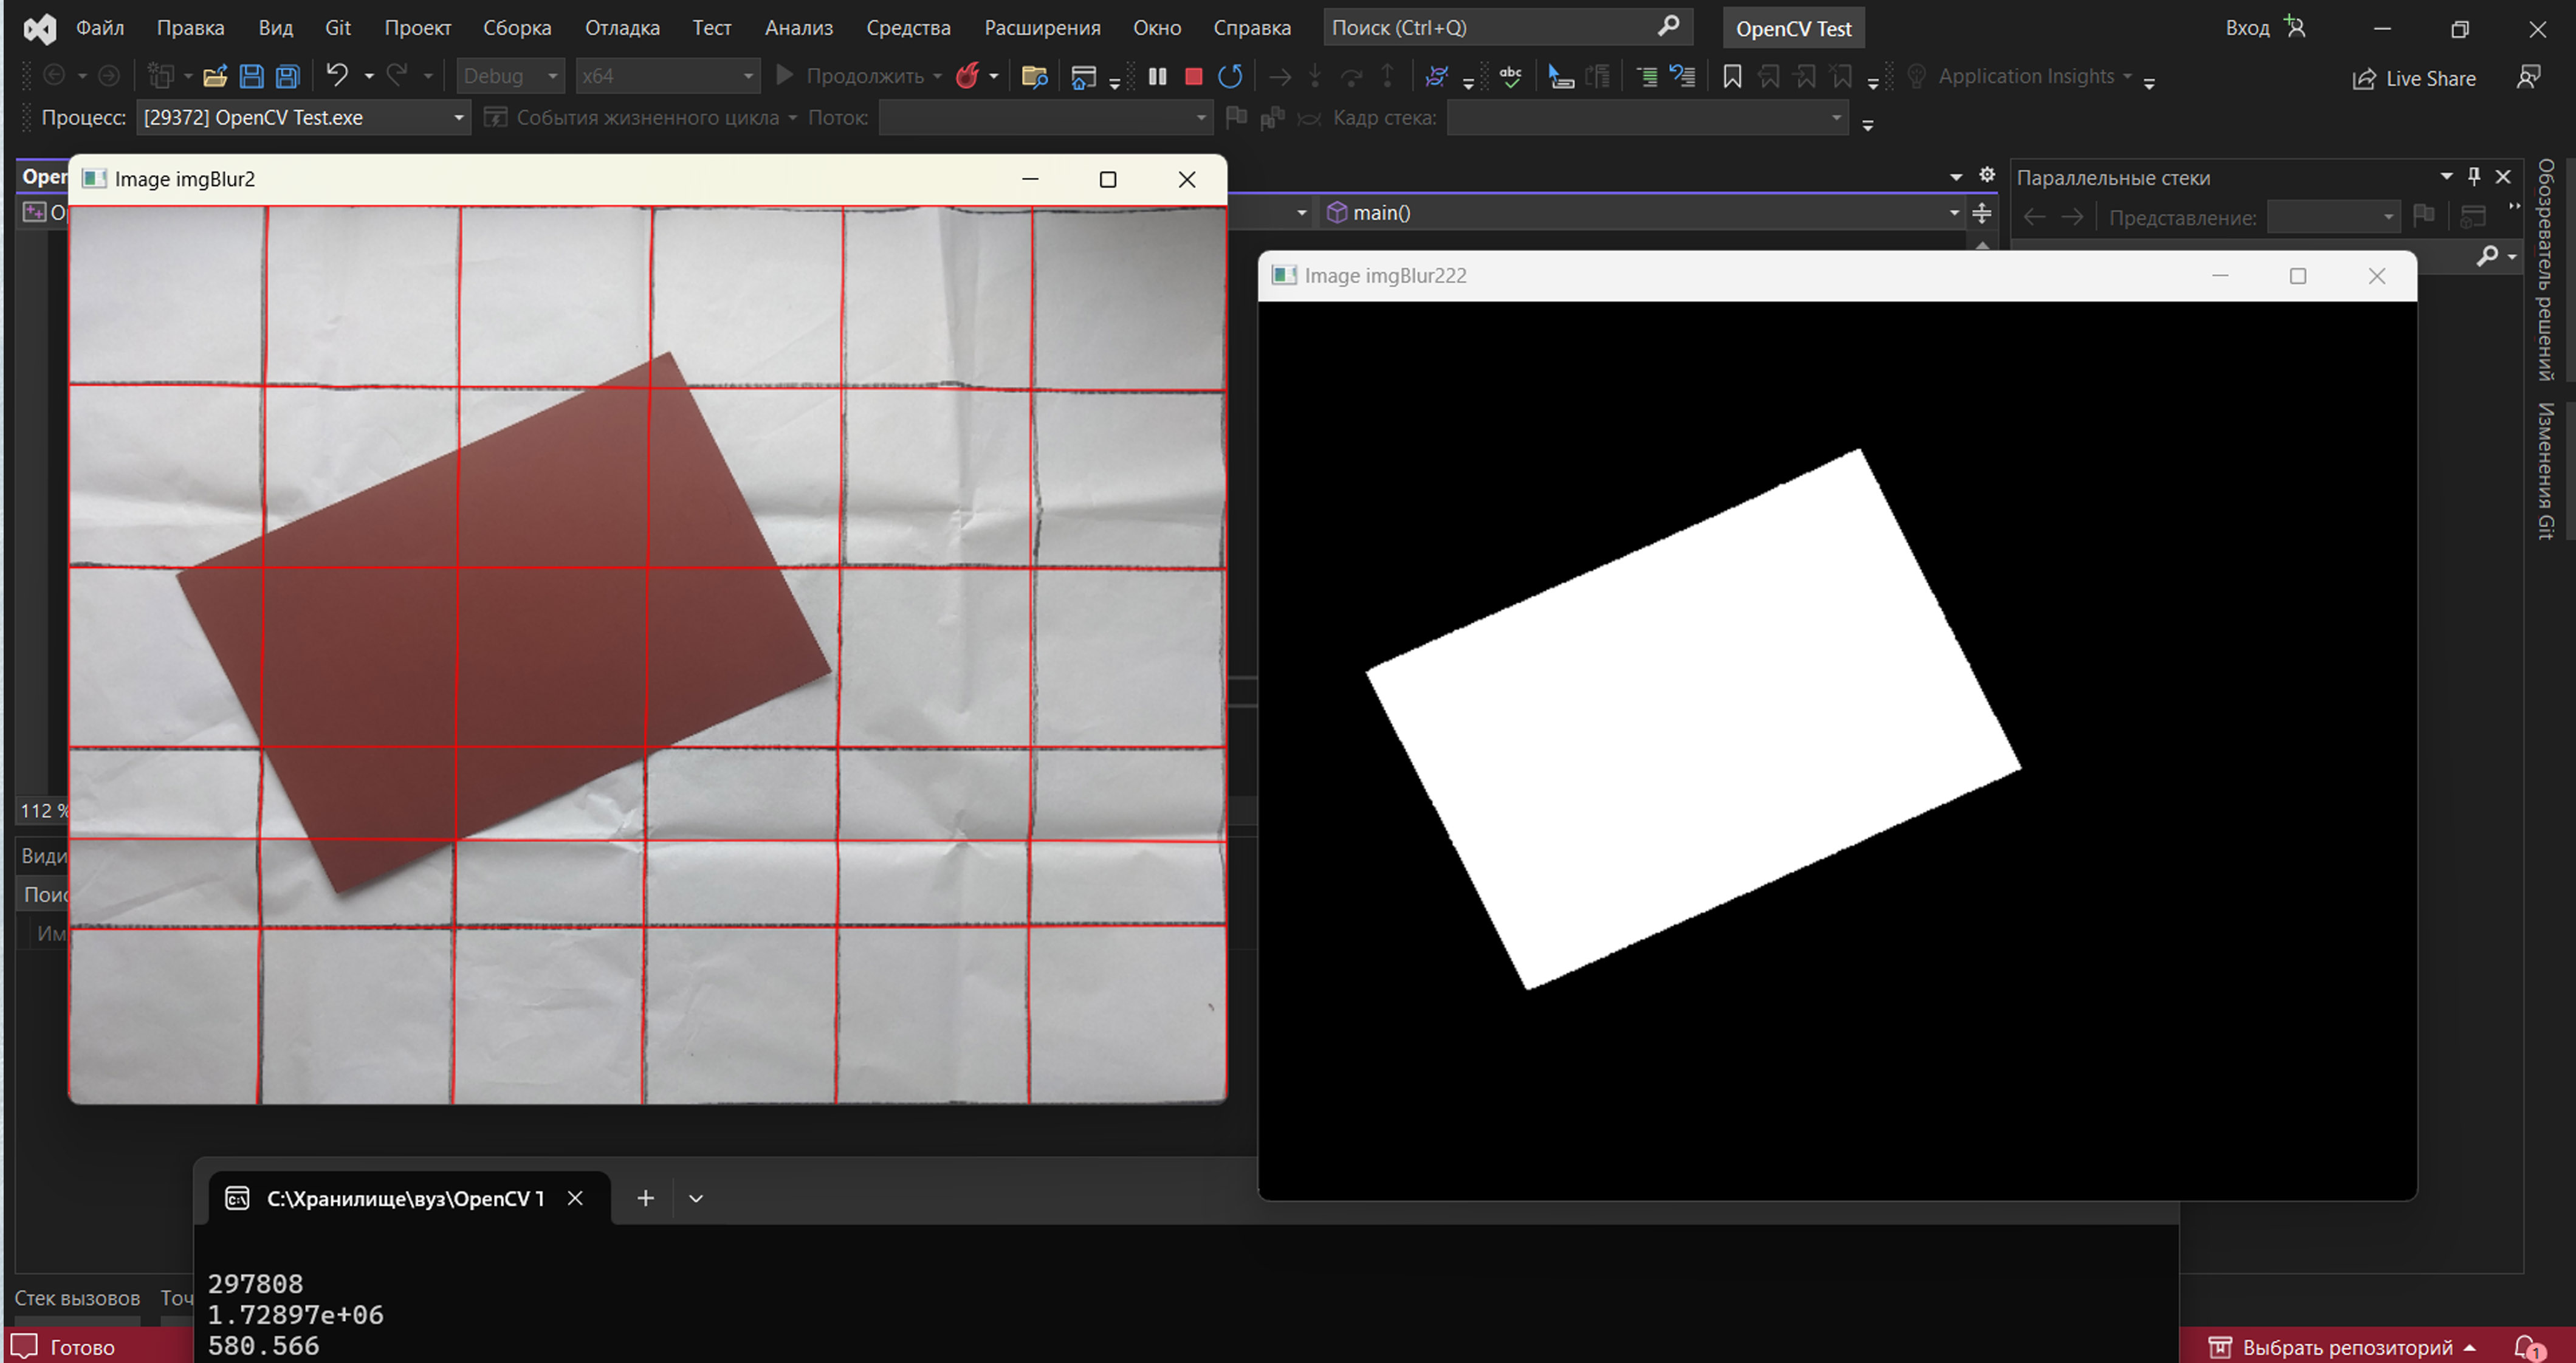The width and height of the screenshot is (2576, 1363).
Task: Open the Кадр стека dropdown
Action: tap(1647, 118)
